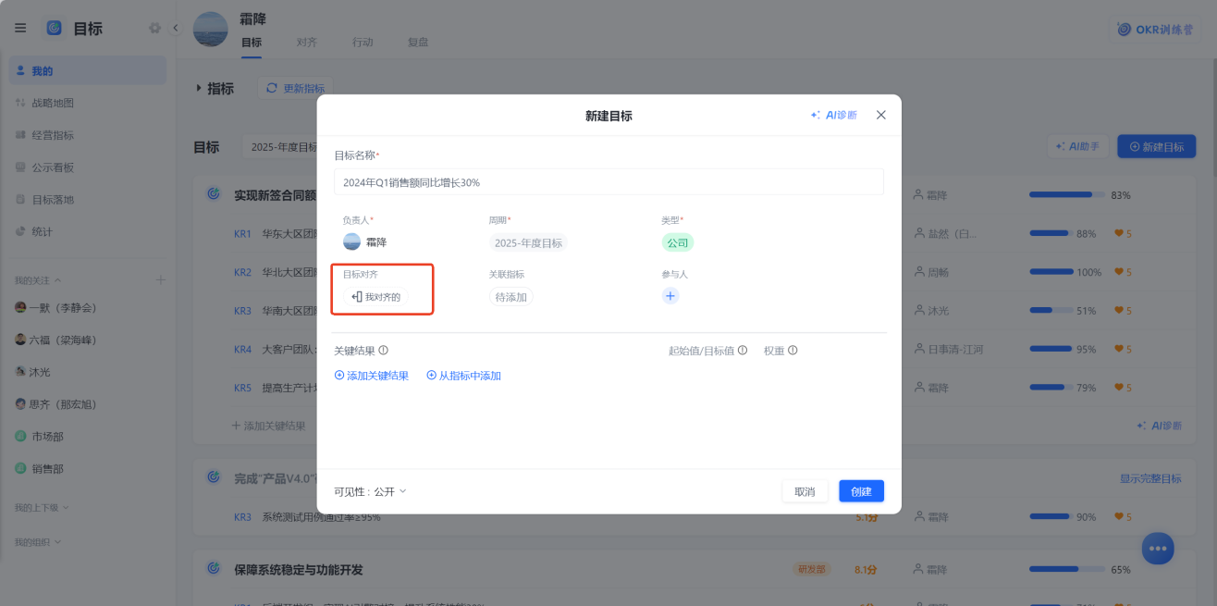The width and height of the screenshot is (1217, 606).
Task: Click the 更新指标 refresh button
Action: 294,88
